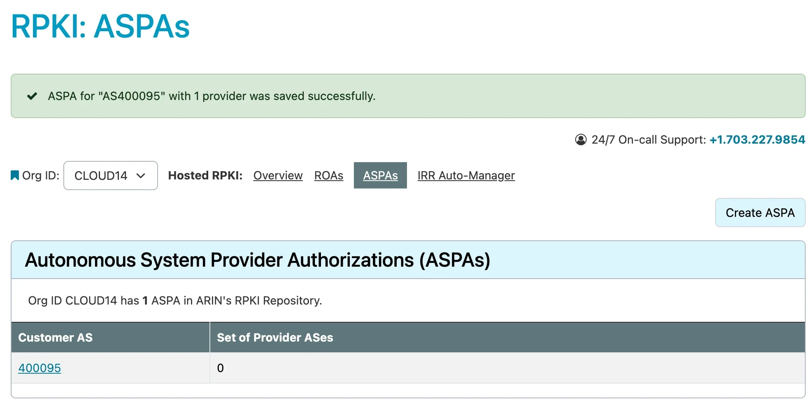Select a different organization from CLOUD14 picker

[x=110, y=175]
